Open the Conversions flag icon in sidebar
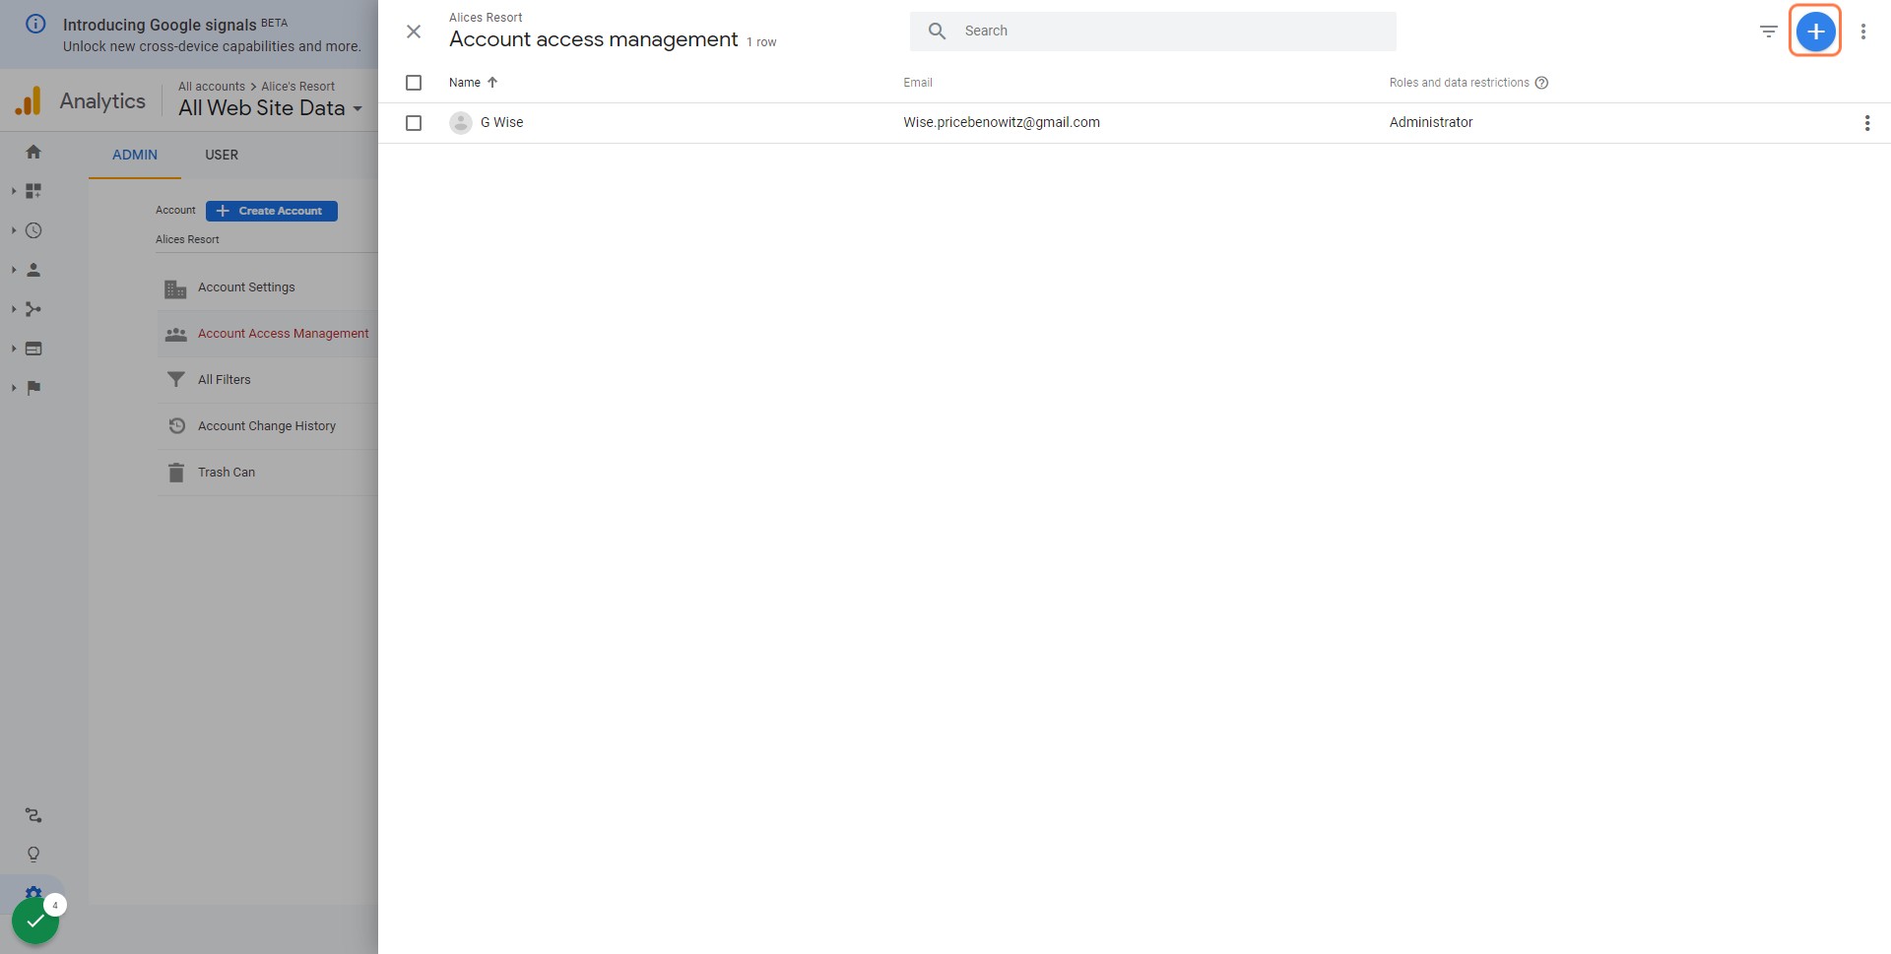Screen dimensions: 1891x954 [33, 388]
